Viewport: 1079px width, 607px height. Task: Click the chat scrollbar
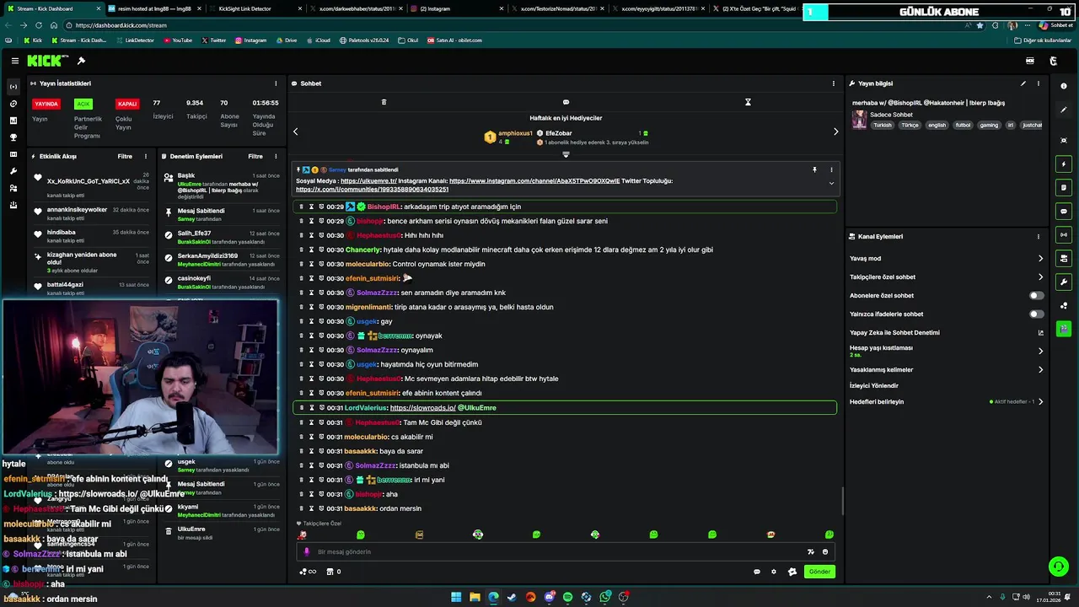842,502
